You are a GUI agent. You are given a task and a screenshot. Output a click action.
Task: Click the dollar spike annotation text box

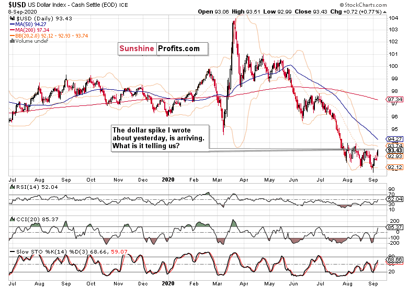(160, 138)
